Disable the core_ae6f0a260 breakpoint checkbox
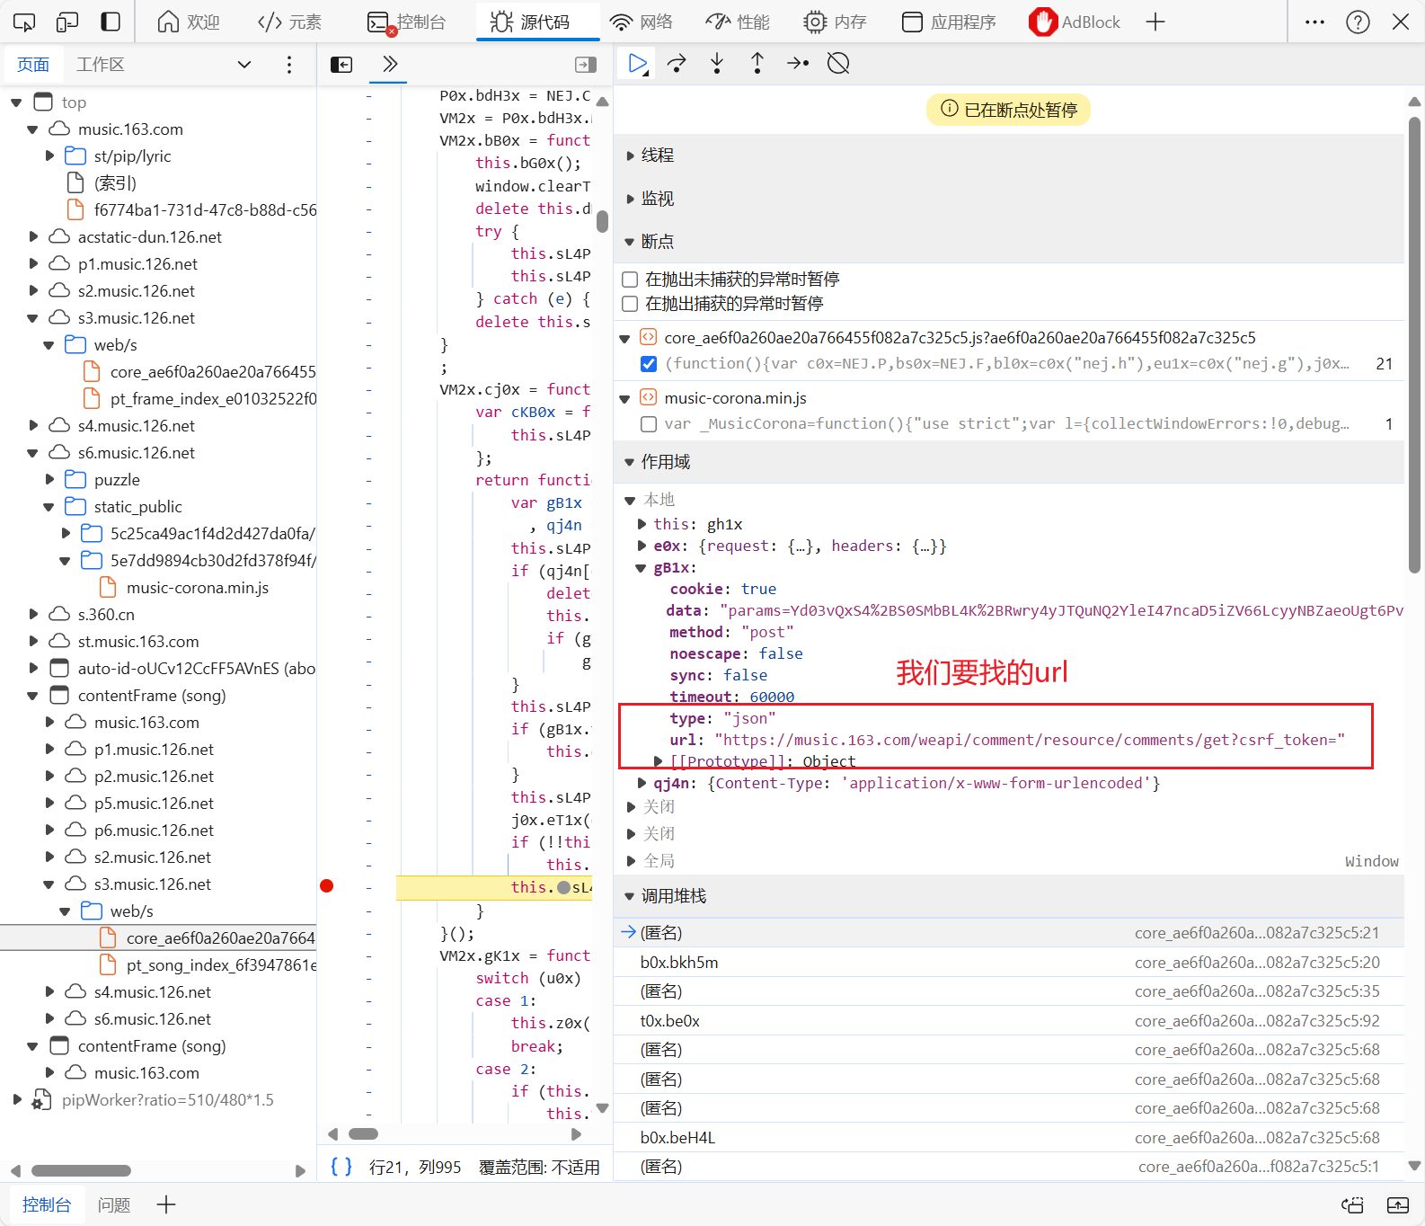1425x1226 pixels. (x=649, y=364)
